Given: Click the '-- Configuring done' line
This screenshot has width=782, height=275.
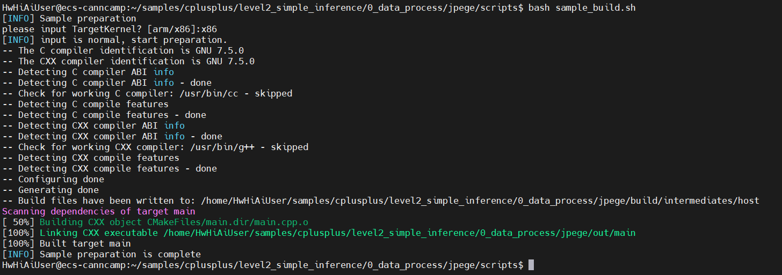Looking at the screenshot, I should tap(53, 179).
